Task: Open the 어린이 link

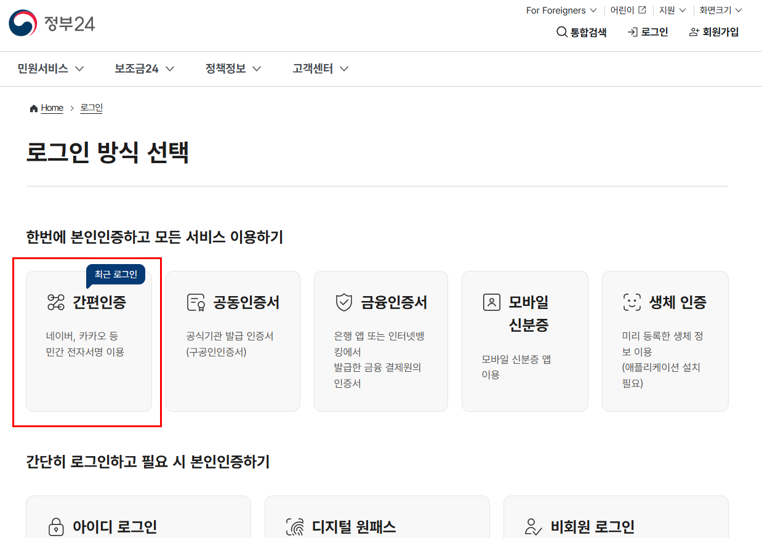Action: click(x=628, y=10)
